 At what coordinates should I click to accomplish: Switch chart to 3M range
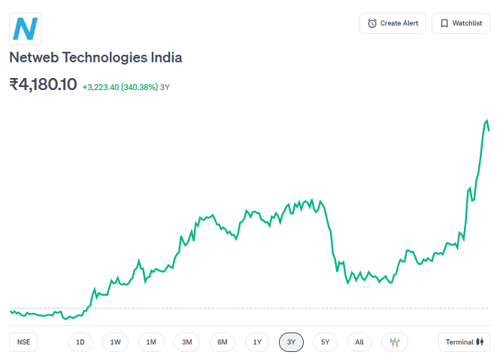tap(187, 342)
